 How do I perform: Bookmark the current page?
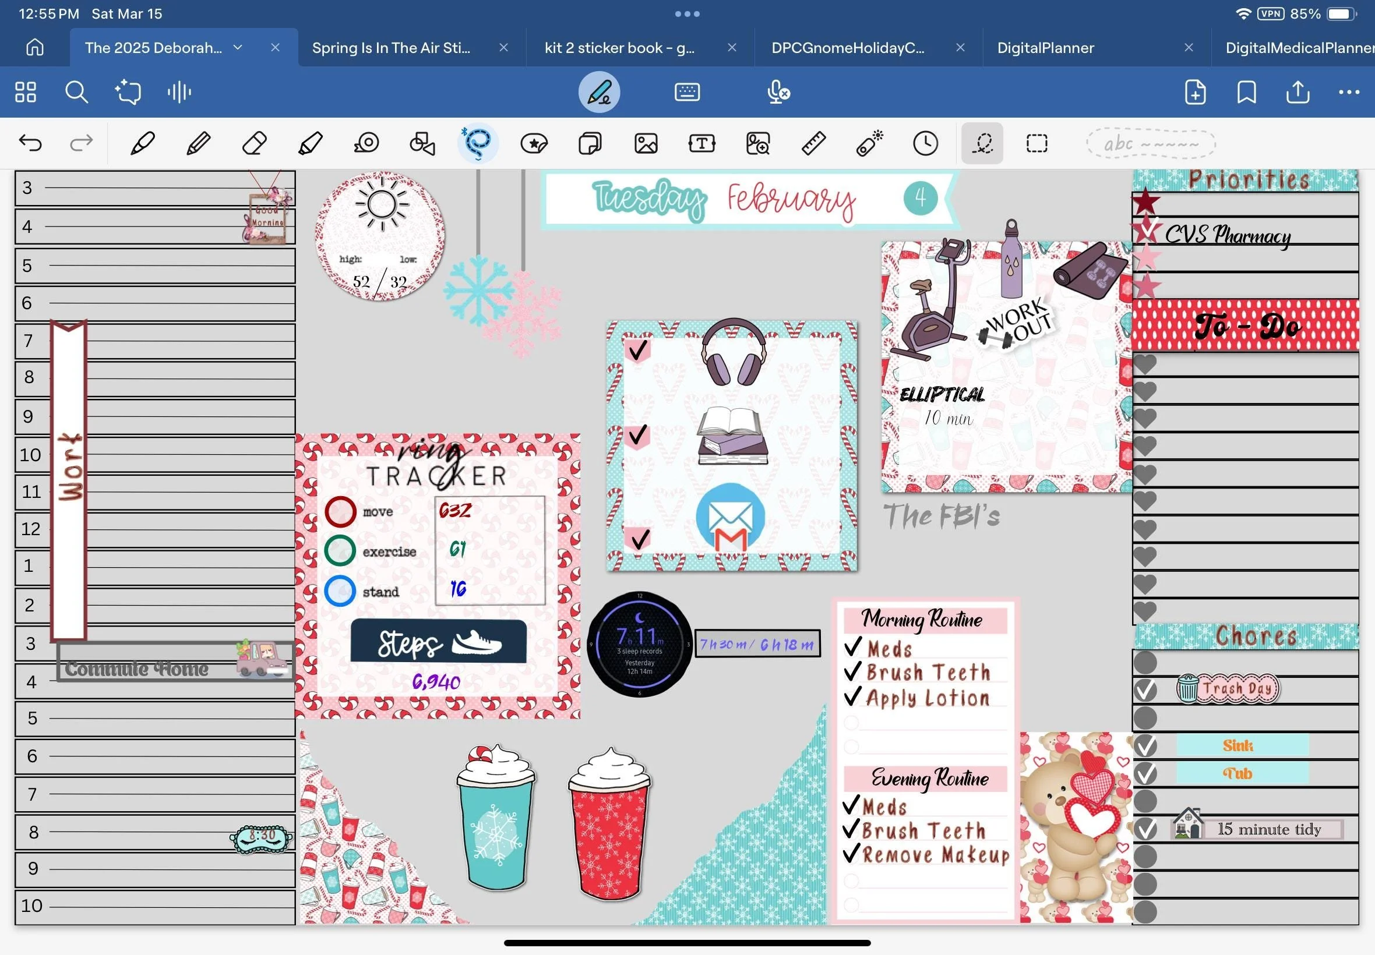(x=1246, y=92)
